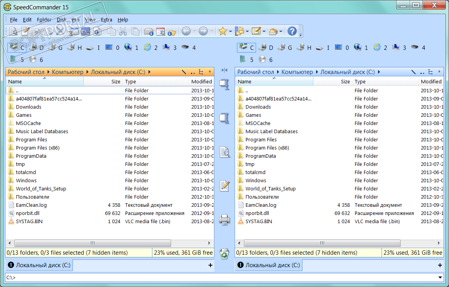
Task: Select the left panel Локальный диск (C:) tab
Action: [39, 265]
